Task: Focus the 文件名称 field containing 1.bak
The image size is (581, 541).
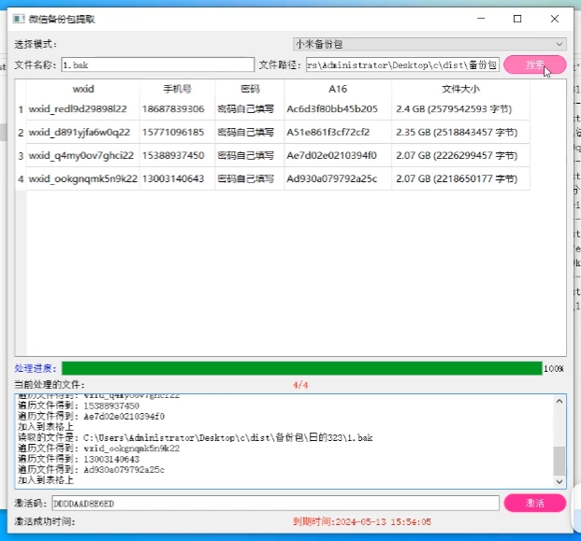Action: pyautogui.click(x=158, y=64)
